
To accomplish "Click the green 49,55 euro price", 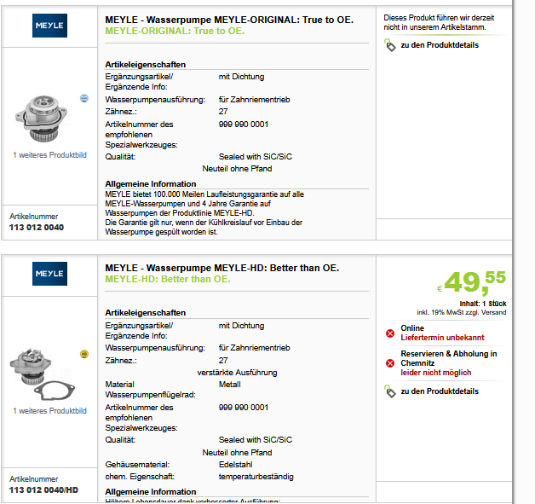I will click(472, 283).
